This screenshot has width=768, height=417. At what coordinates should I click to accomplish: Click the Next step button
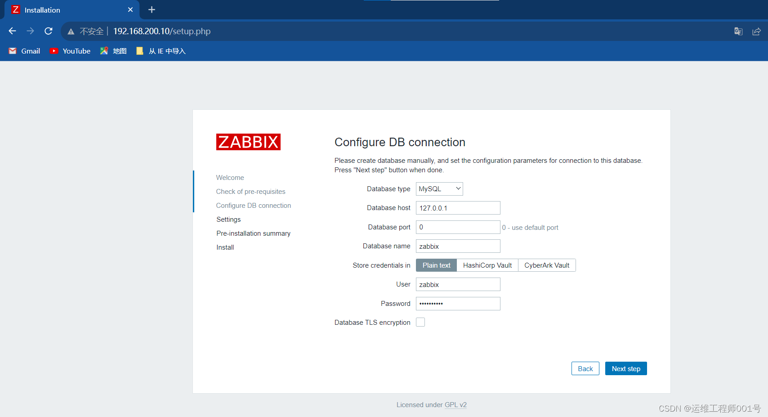coord(626,368)
